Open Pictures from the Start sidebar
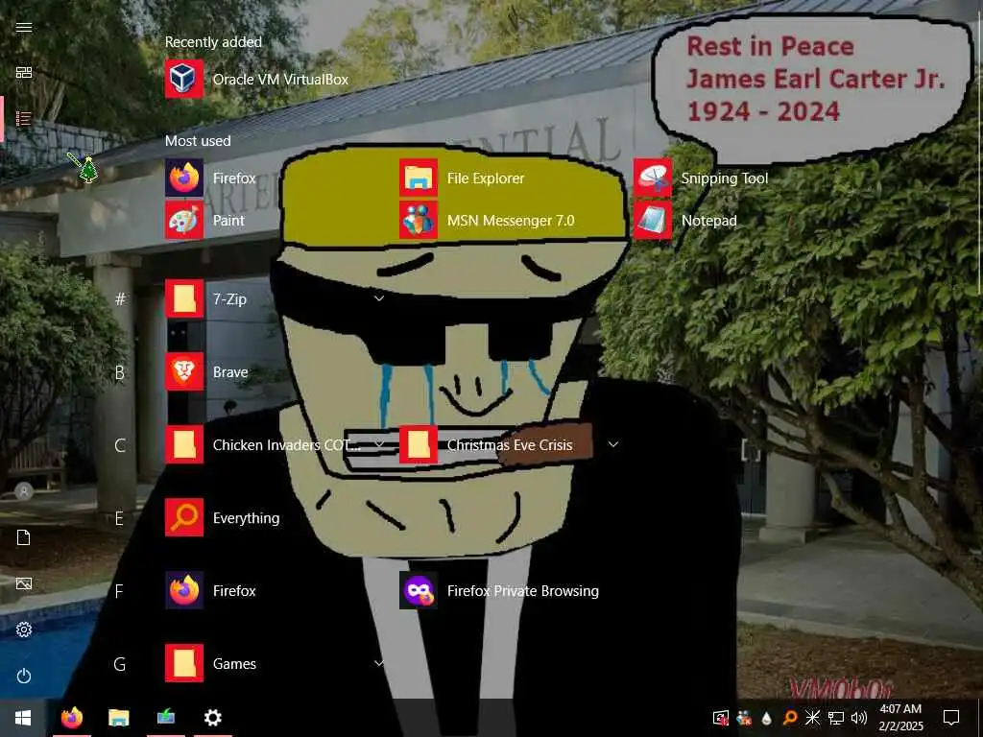Screen dimensions: 983x737 (x=24, y=583)
